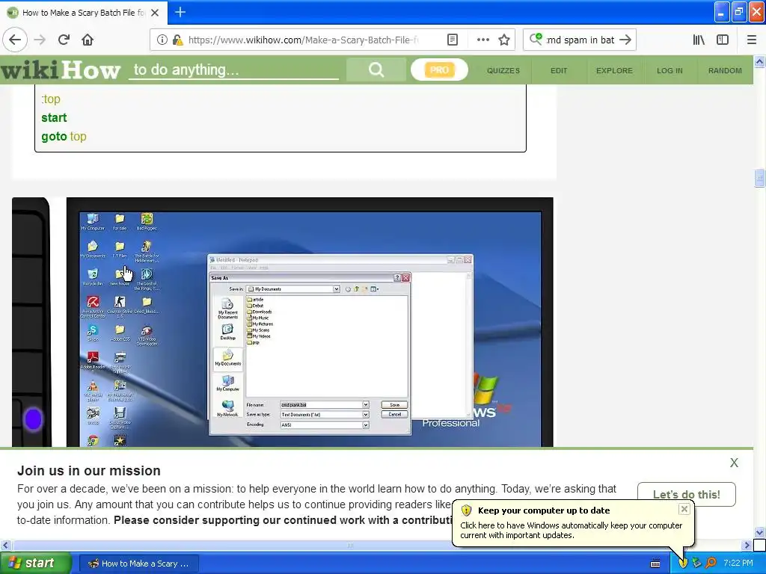Viewport: 766px width, 574px height.
Task: Open a new browser tab
Action: pos(180,12)
